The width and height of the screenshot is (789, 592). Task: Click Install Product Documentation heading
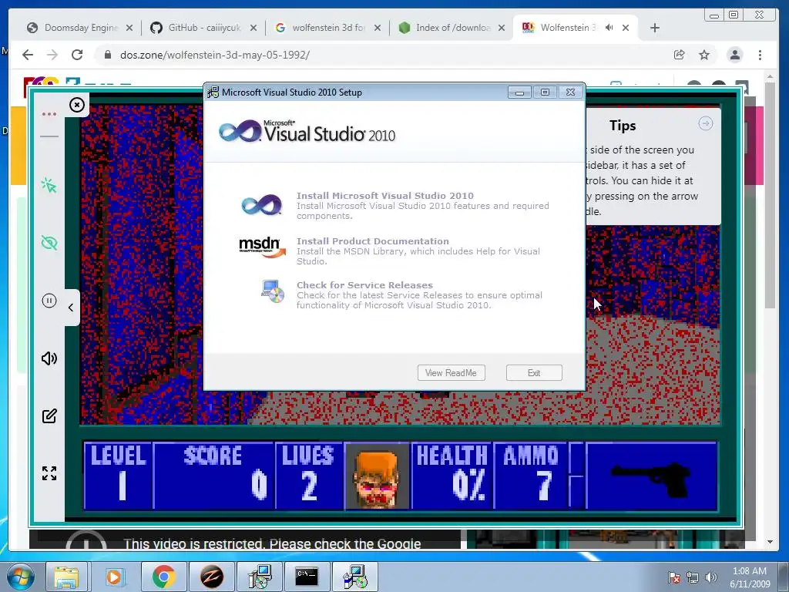(372, 241)
